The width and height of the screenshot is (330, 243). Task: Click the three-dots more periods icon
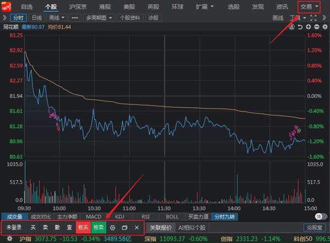pyautogui.click(x=75, y=18)
